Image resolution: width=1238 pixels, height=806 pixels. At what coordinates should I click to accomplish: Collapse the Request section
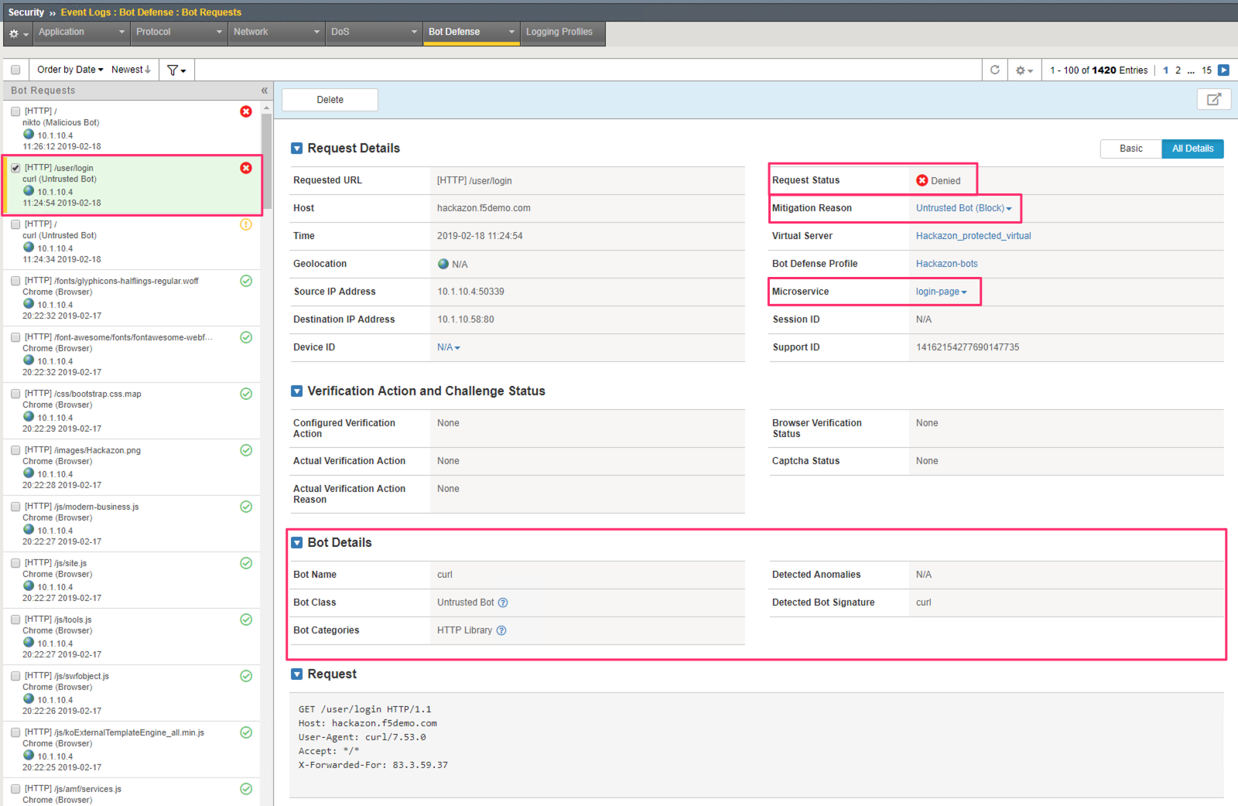click(x=296, y=675)
